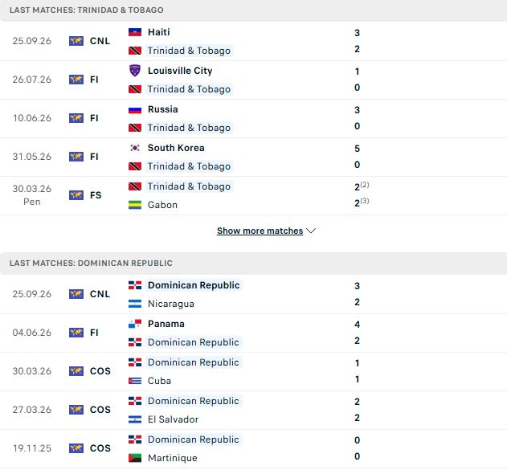Click the South Korea flag icon
507x470 pixels.
pyautogui.click(x=135, y=148)
